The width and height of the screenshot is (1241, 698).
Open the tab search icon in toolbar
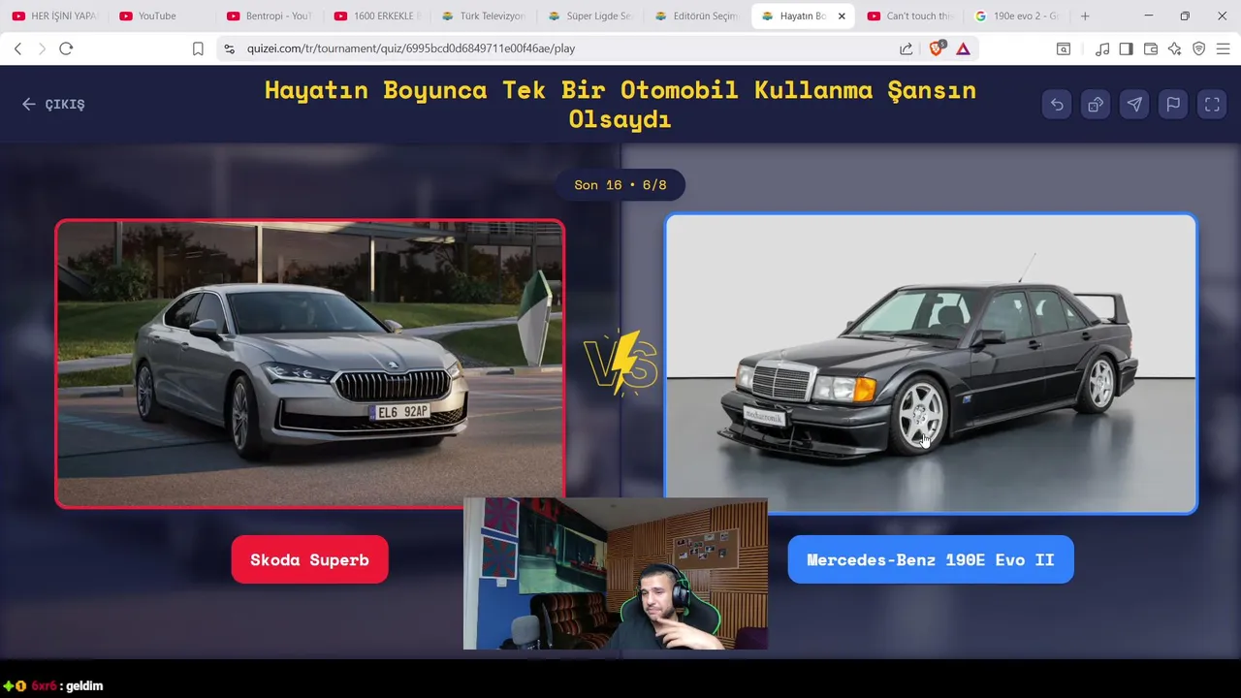click(1064, 48)
